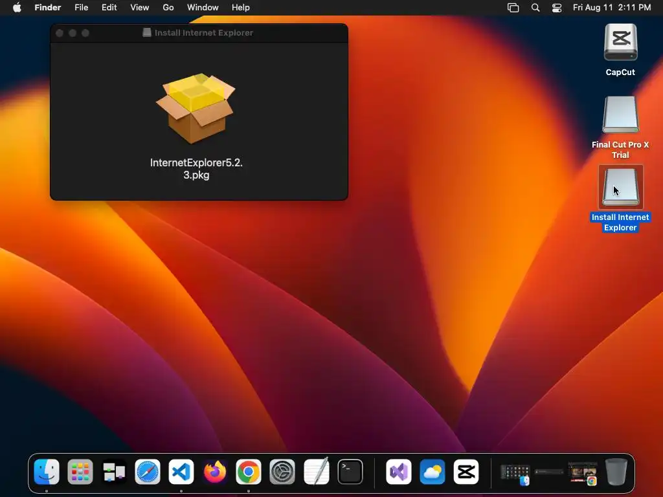Launch CapCut from the Dock
The image size is (663, 497).
(466, 472)
